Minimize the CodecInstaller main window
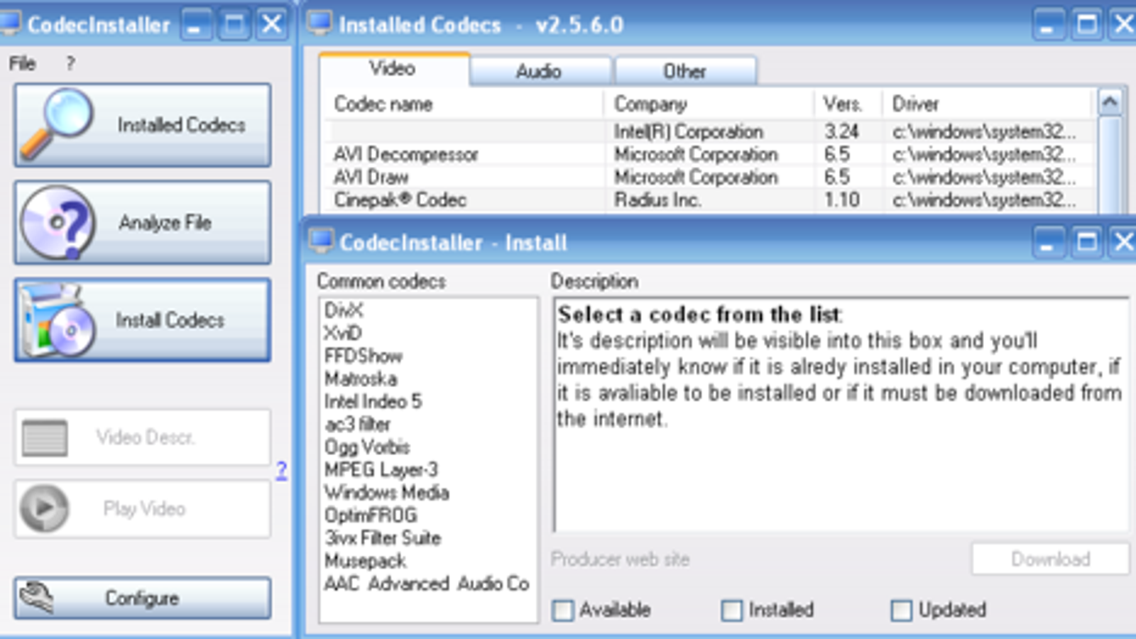This screenshot has width=1136, height=639. 196,26
